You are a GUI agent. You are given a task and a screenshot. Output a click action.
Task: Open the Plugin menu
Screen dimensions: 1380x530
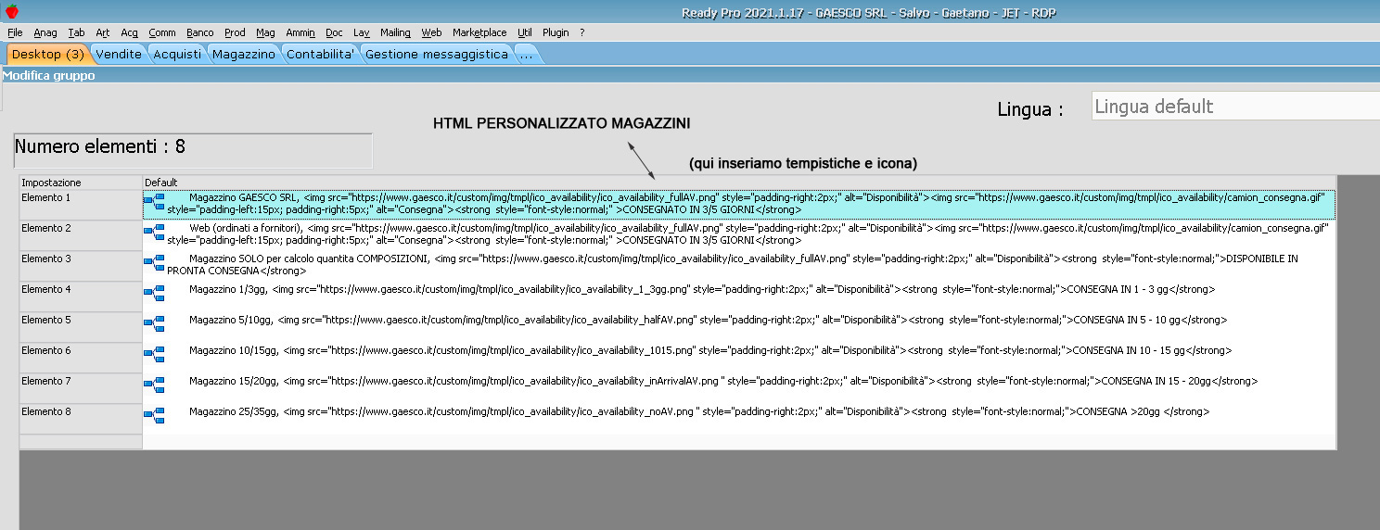pyautogui.click(x=556, y=32)
